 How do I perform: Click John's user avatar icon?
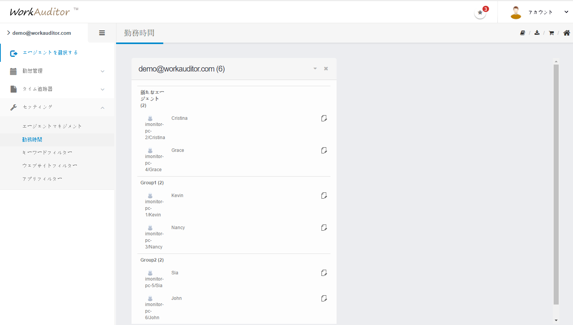150,298
